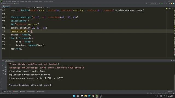Show hidden system tray icons chevron
The image size is (175, 98).
155,96
